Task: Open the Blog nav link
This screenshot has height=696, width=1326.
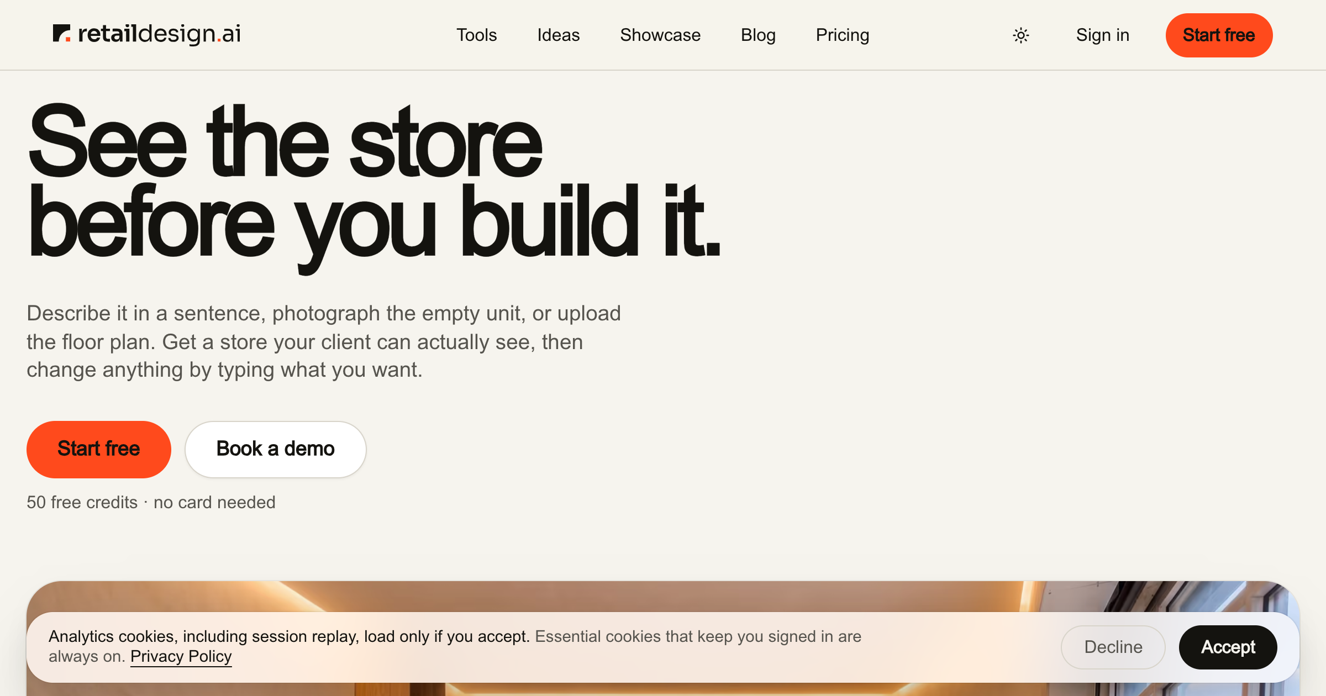Action: [758, 35]
